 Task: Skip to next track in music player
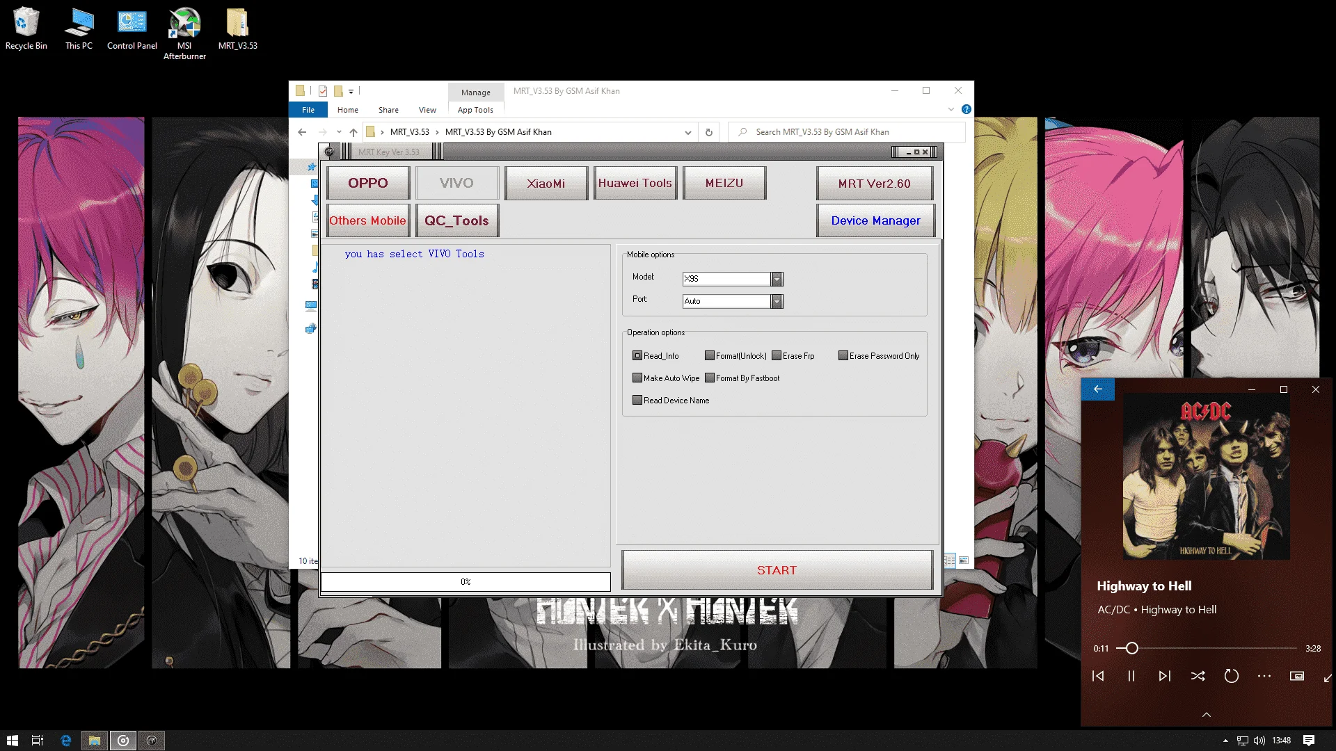(1165, 676)
